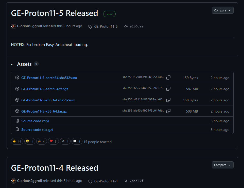Click package icon beside GE-Proton11-5-x86_64.sha512sum
The width and height of the screenshot is (244, 188).
pos(17,100)
